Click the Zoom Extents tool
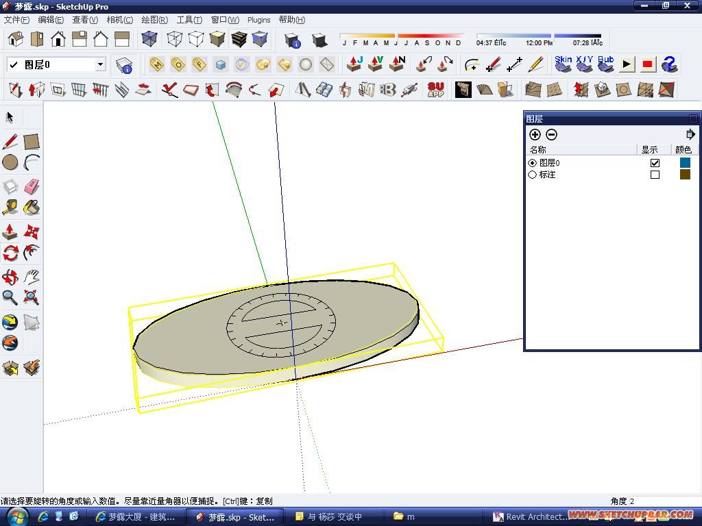 (x=32, y=297)
